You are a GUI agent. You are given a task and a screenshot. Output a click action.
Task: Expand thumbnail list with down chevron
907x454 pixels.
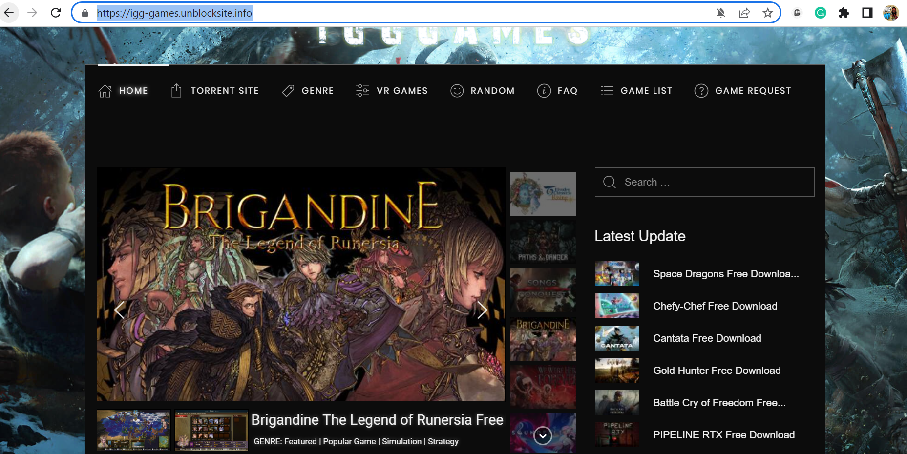click(543, 435)
